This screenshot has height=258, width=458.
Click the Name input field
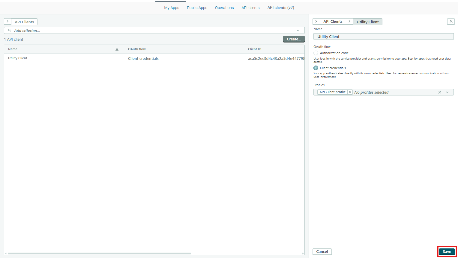click(383, 37)
